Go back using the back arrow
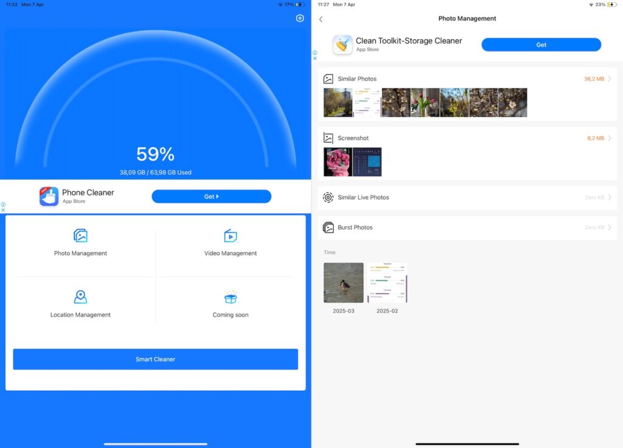This screenshot has width=623, height=448. pos(321,19)
